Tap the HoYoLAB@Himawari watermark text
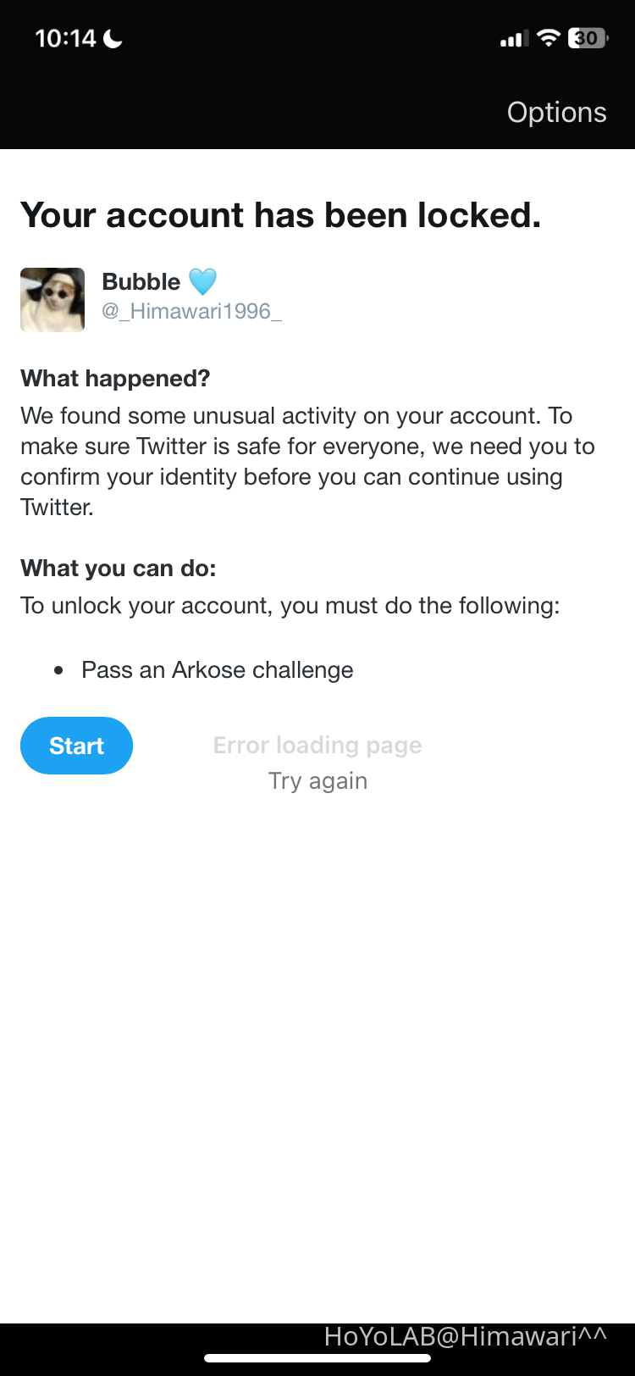 465,1336
